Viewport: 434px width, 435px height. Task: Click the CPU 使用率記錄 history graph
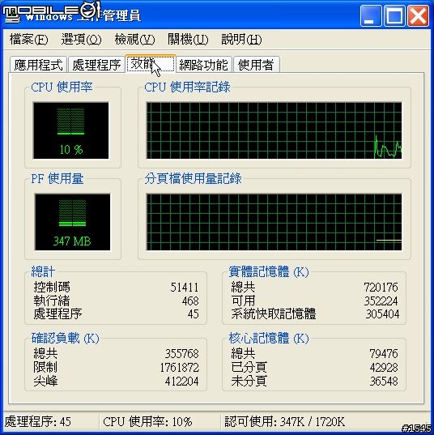coord(274,130)
